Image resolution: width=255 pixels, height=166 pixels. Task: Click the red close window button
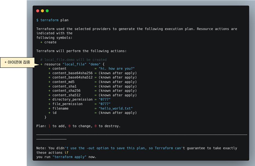coord(38,11)
